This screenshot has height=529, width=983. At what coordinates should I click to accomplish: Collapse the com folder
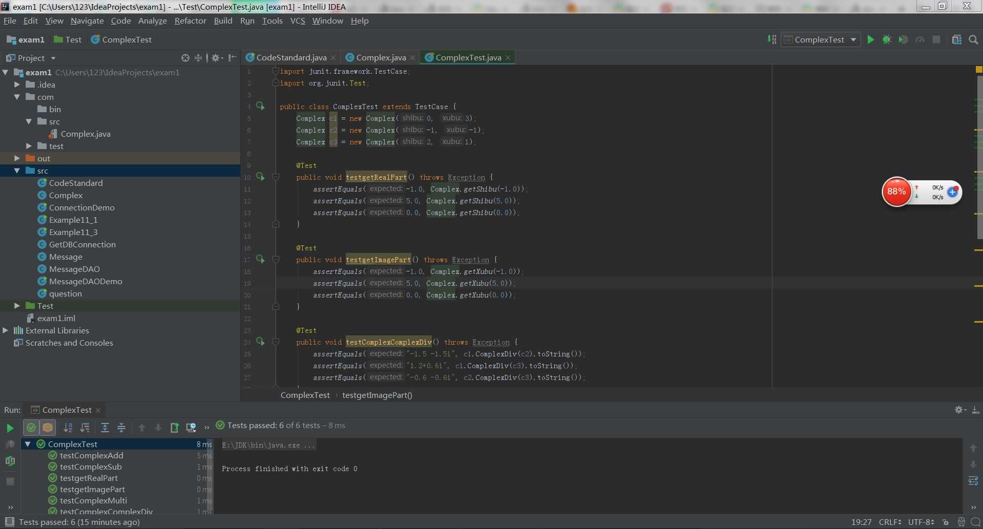tap(17, 97)
